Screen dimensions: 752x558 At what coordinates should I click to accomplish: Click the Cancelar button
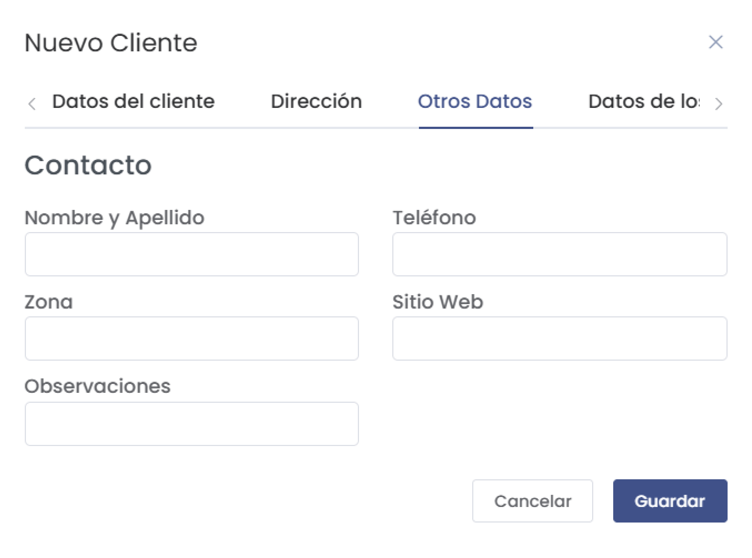tap(533, 501)
